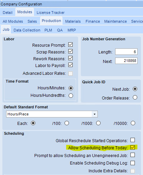Click the Job Number Generation heading

(x=104, y=39)
